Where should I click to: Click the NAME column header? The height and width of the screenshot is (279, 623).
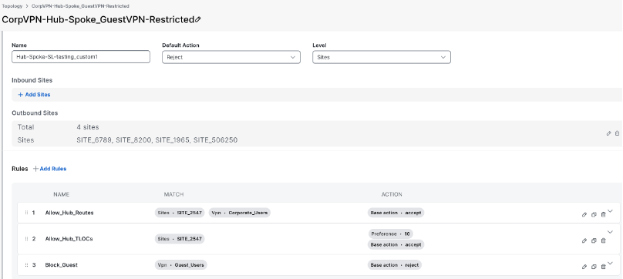[62, 194]
